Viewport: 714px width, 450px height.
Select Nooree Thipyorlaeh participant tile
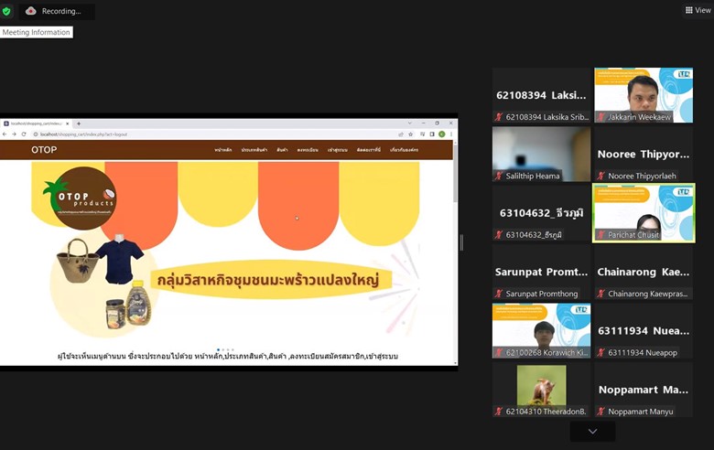644,154
